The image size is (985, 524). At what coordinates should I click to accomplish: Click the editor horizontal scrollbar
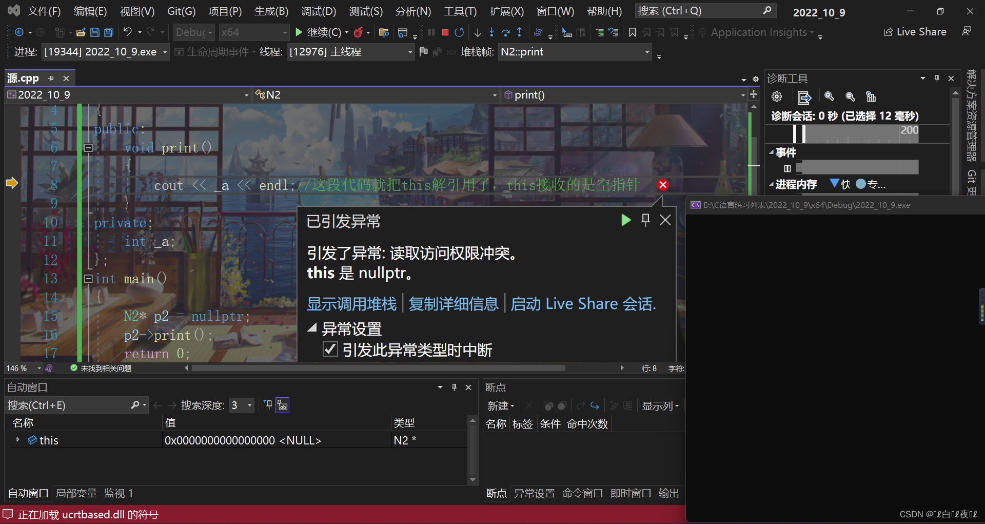point(378,368)
